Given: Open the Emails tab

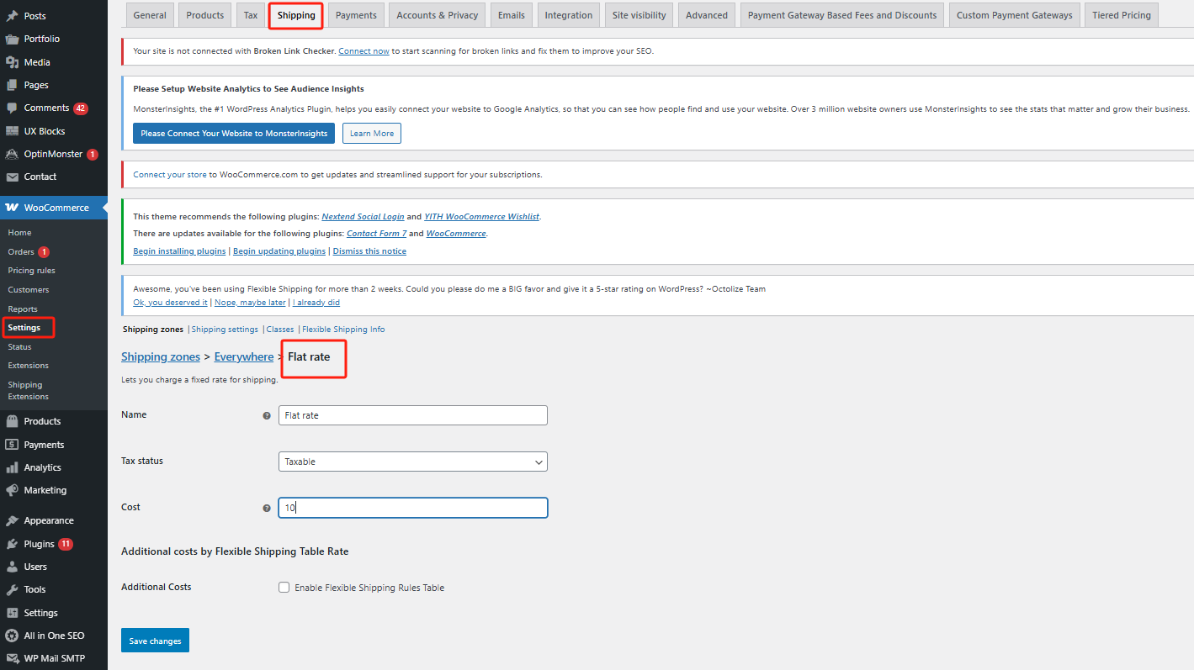Looking at the screenshot, I should 512,15.
